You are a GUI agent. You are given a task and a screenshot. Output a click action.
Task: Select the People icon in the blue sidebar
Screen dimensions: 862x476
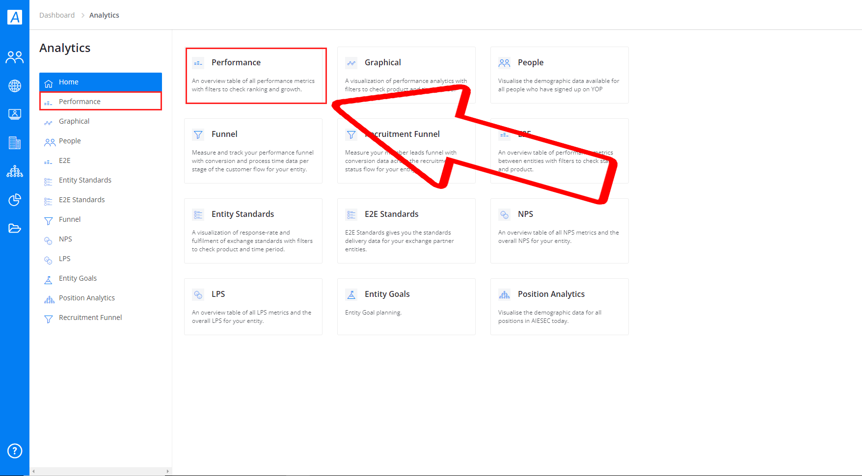point(15,57)
